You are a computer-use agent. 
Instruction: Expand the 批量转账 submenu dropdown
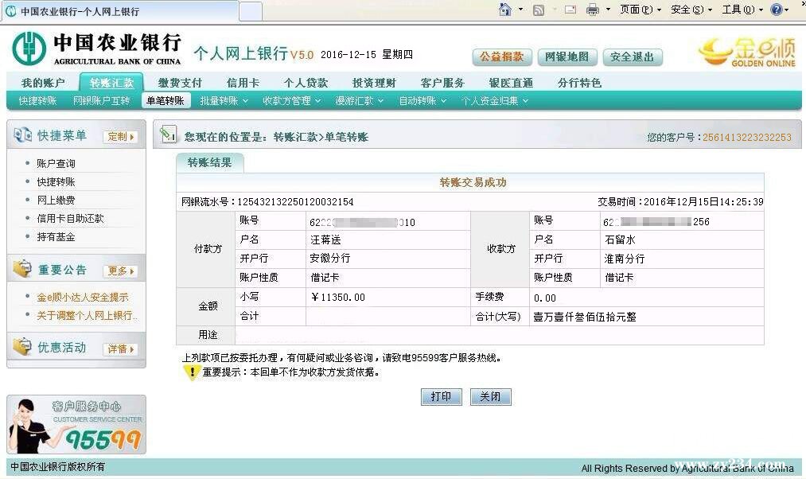[x=224, y=101]
